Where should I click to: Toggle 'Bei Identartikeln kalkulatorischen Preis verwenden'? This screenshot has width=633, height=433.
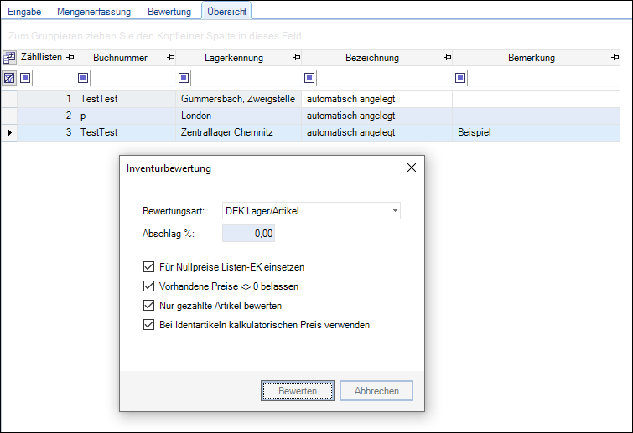[x=149, y=325]
